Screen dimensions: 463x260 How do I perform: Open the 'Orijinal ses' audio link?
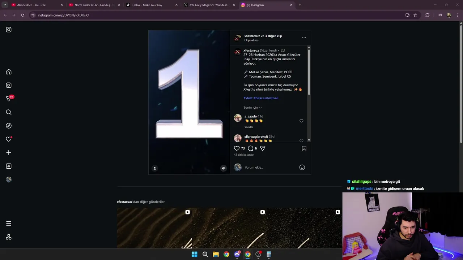click(x=251, y=40)
